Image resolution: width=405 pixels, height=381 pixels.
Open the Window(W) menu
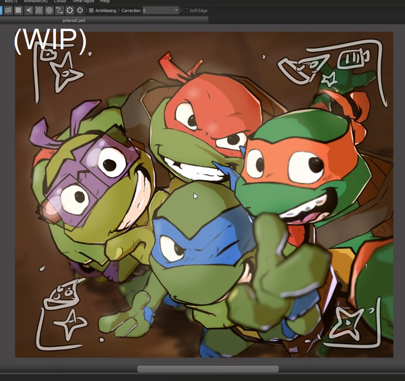point(35,1)
